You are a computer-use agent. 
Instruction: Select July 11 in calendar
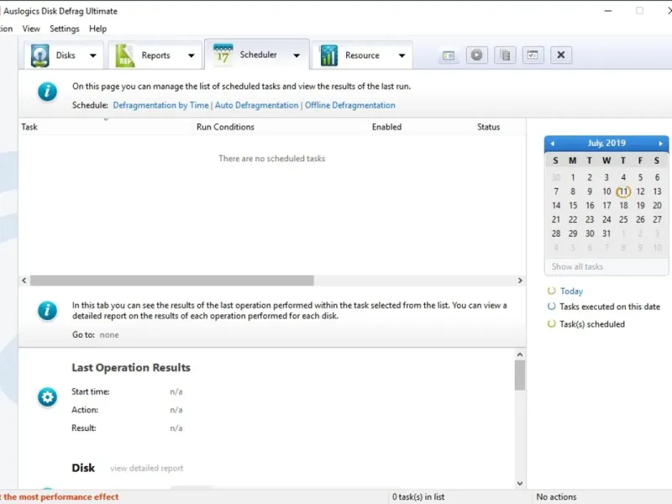click(623, 192)
